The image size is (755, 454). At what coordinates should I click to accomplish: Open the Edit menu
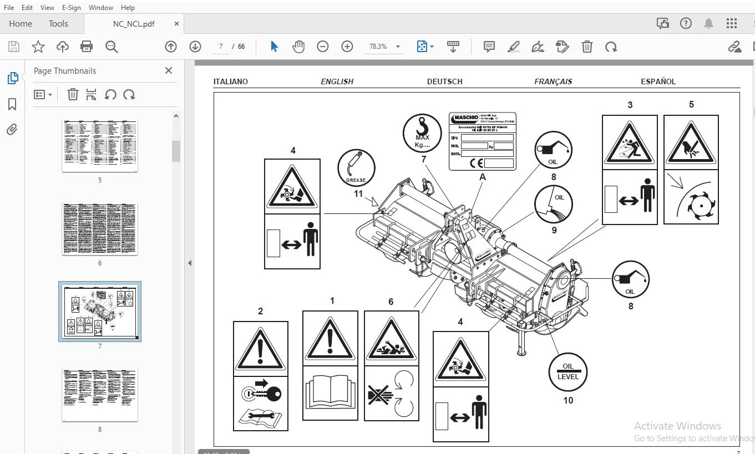[x=27, y=8]
